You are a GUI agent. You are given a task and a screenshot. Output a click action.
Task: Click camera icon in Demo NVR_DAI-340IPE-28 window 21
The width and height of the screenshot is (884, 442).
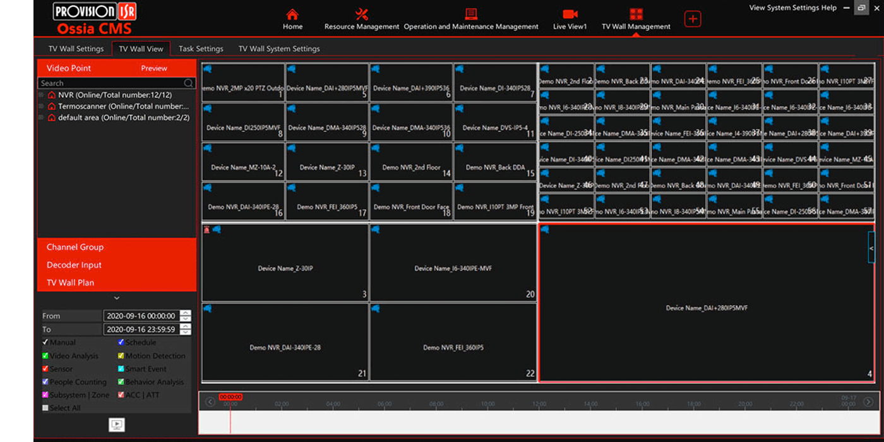click(207, 309)
